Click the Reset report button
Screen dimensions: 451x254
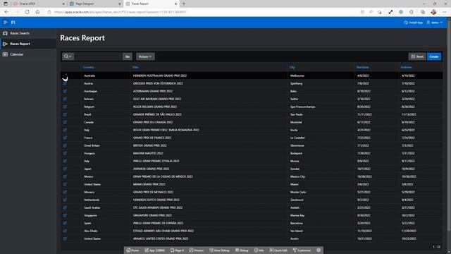(x=417, y=56)
